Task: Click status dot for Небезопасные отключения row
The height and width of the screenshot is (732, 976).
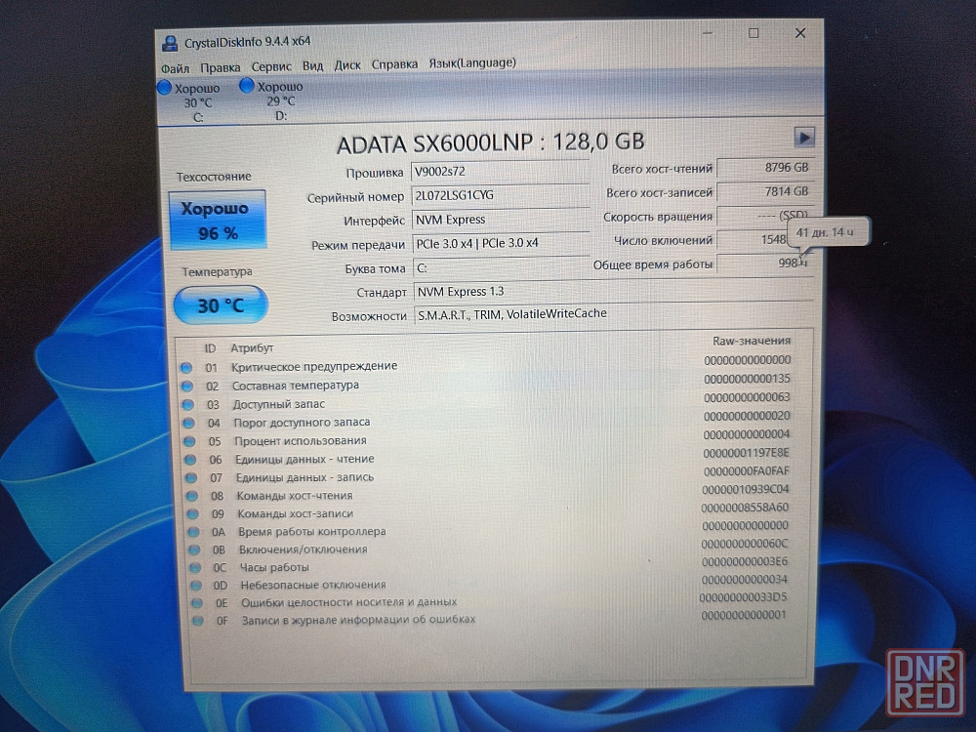Action: coord(194,585)
